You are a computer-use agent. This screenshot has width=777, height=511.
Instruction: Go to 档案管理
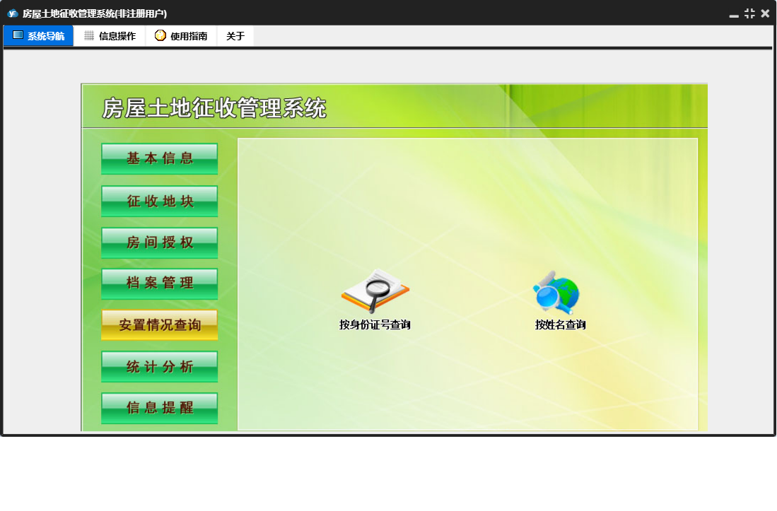click(160, 283)
